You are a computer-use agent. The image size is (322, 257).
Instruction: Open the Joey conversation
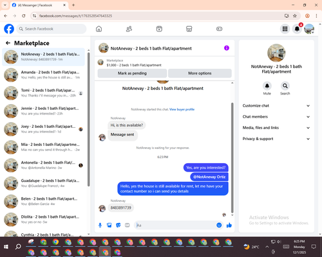click(x=43, y=129)
